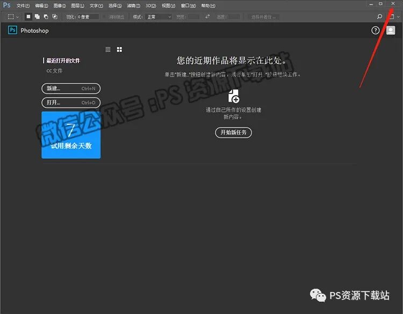Open the 文件(F) menu
403x314 pixels.
[x=23, y=5]
